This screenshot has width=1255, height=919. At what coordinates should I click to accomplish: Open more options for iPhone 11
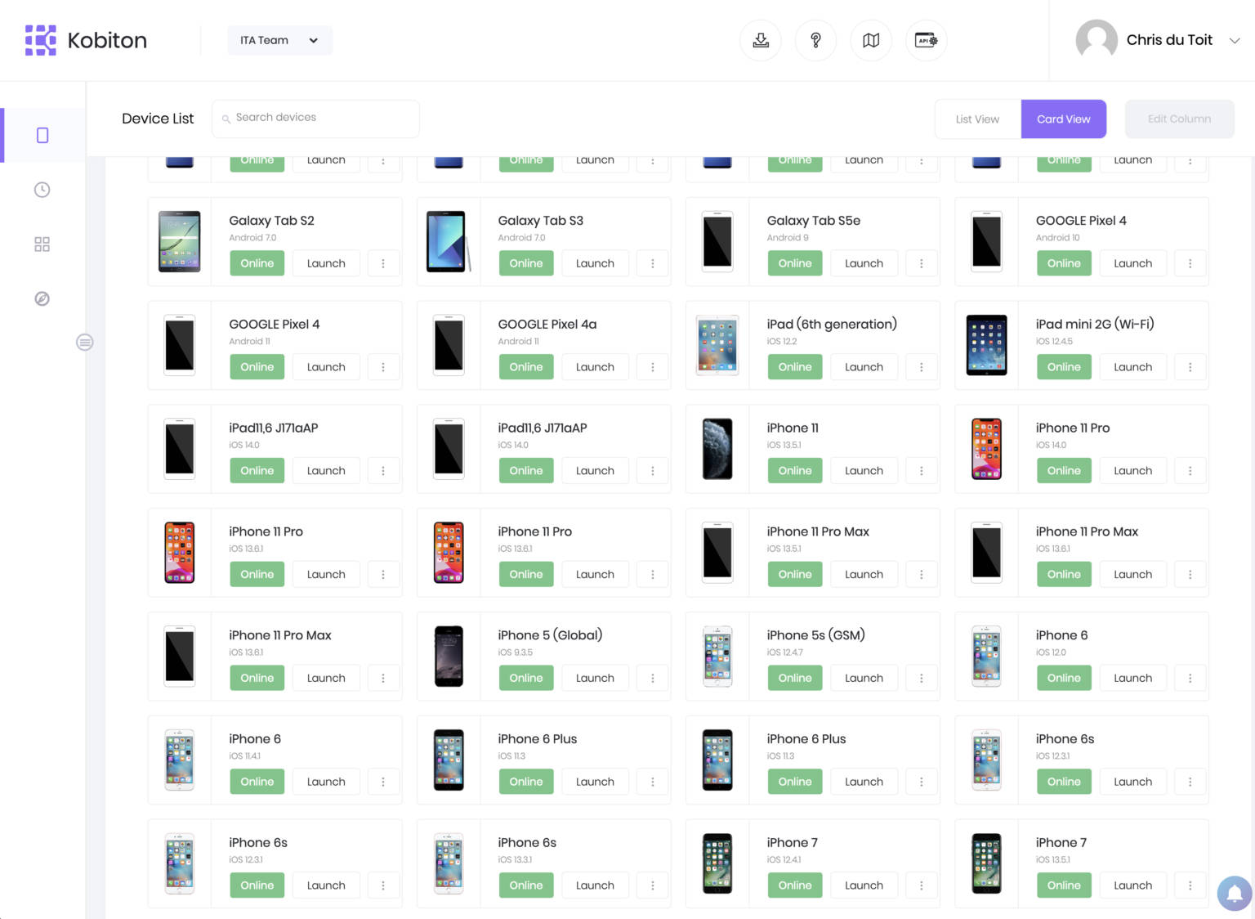[921, 471]
